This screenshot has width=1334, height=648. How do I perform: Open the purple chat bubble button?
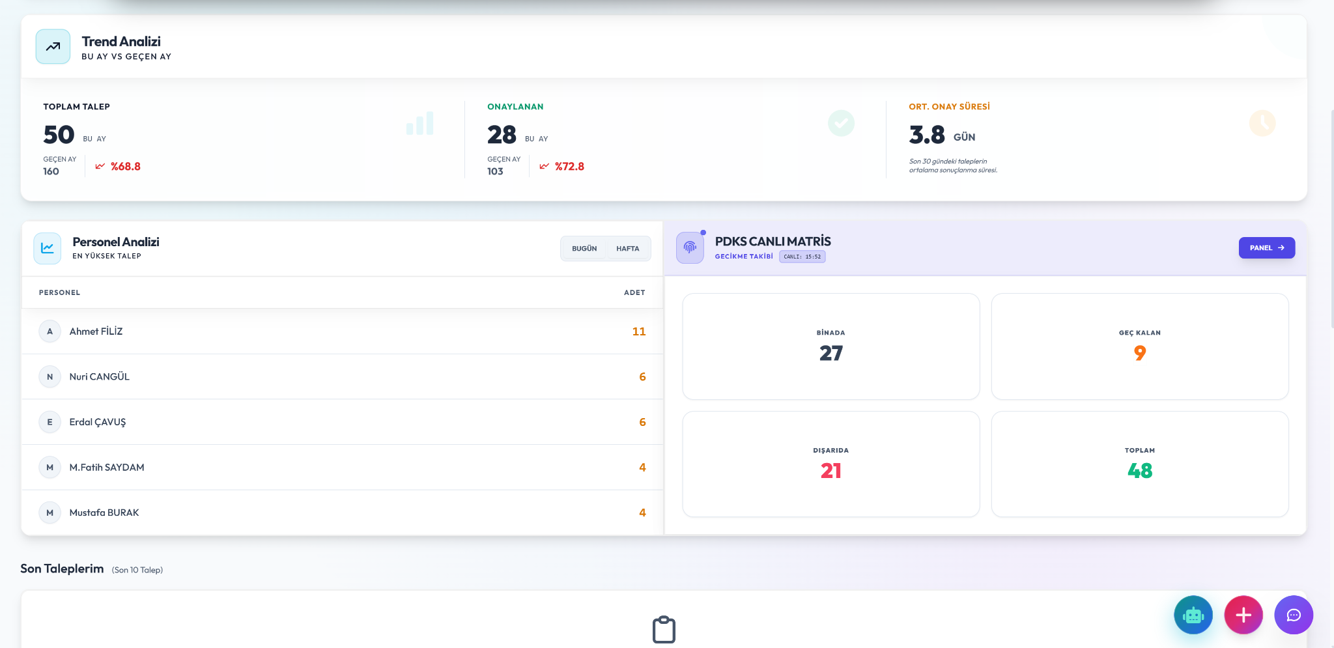[1294, 615]
